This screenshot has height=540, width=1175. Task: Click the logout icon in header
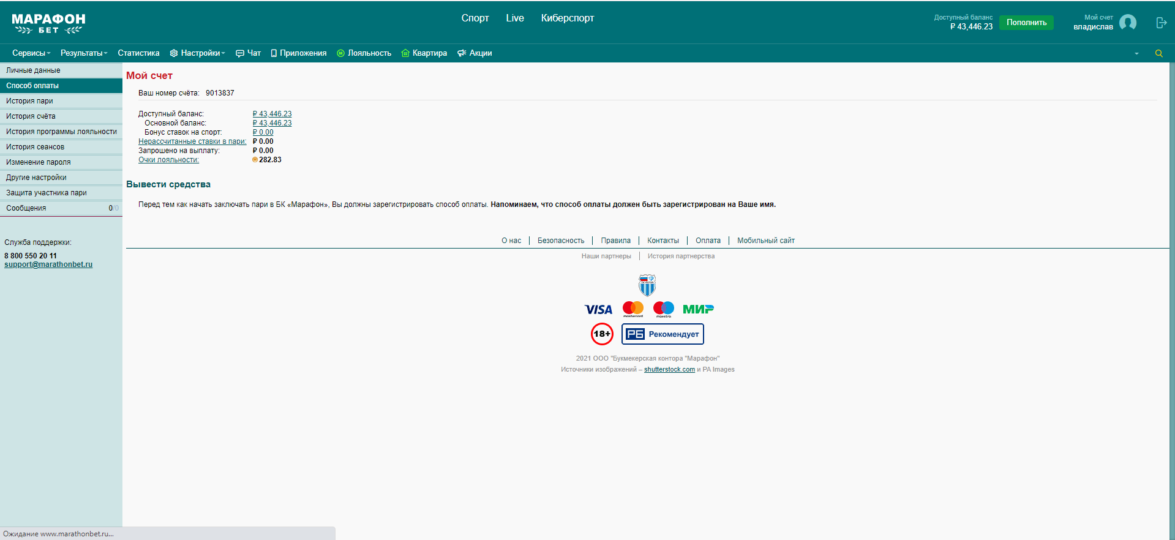[x=1161, y=23]
